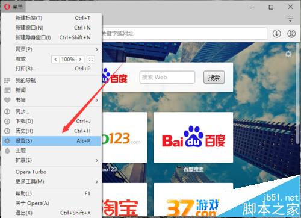Expand the Extensions (E) submenu
This screenshot has width=301, height=218.
point(52,160)
